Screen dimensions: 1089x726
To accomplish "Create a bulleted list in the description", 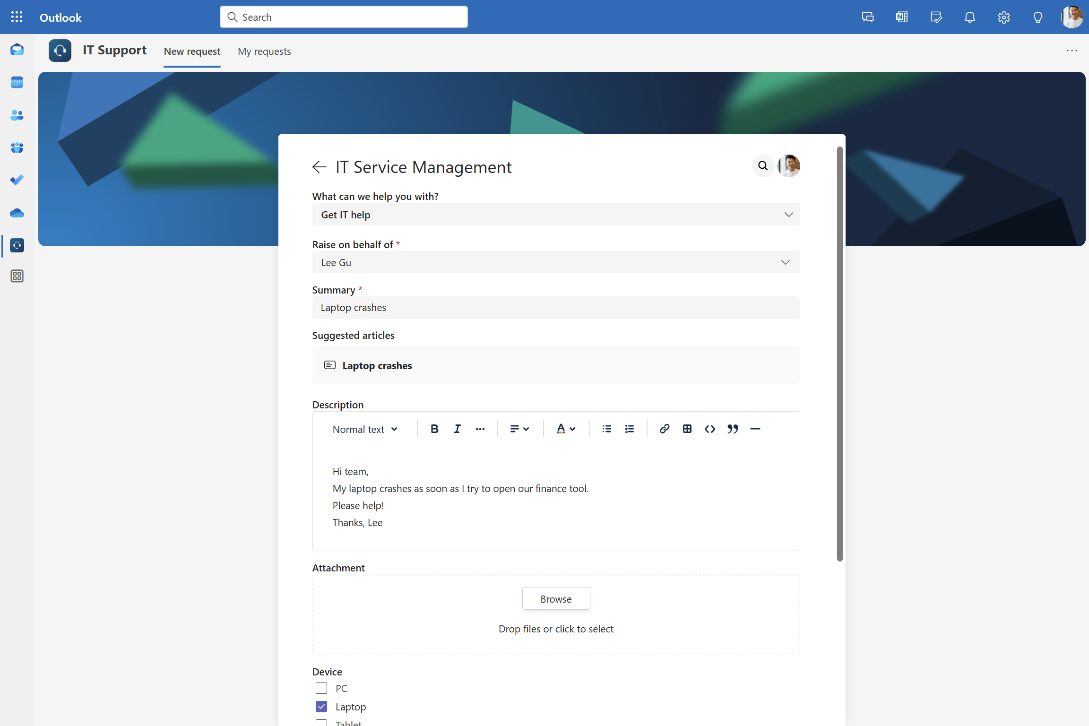I will (x=606, y=429).
